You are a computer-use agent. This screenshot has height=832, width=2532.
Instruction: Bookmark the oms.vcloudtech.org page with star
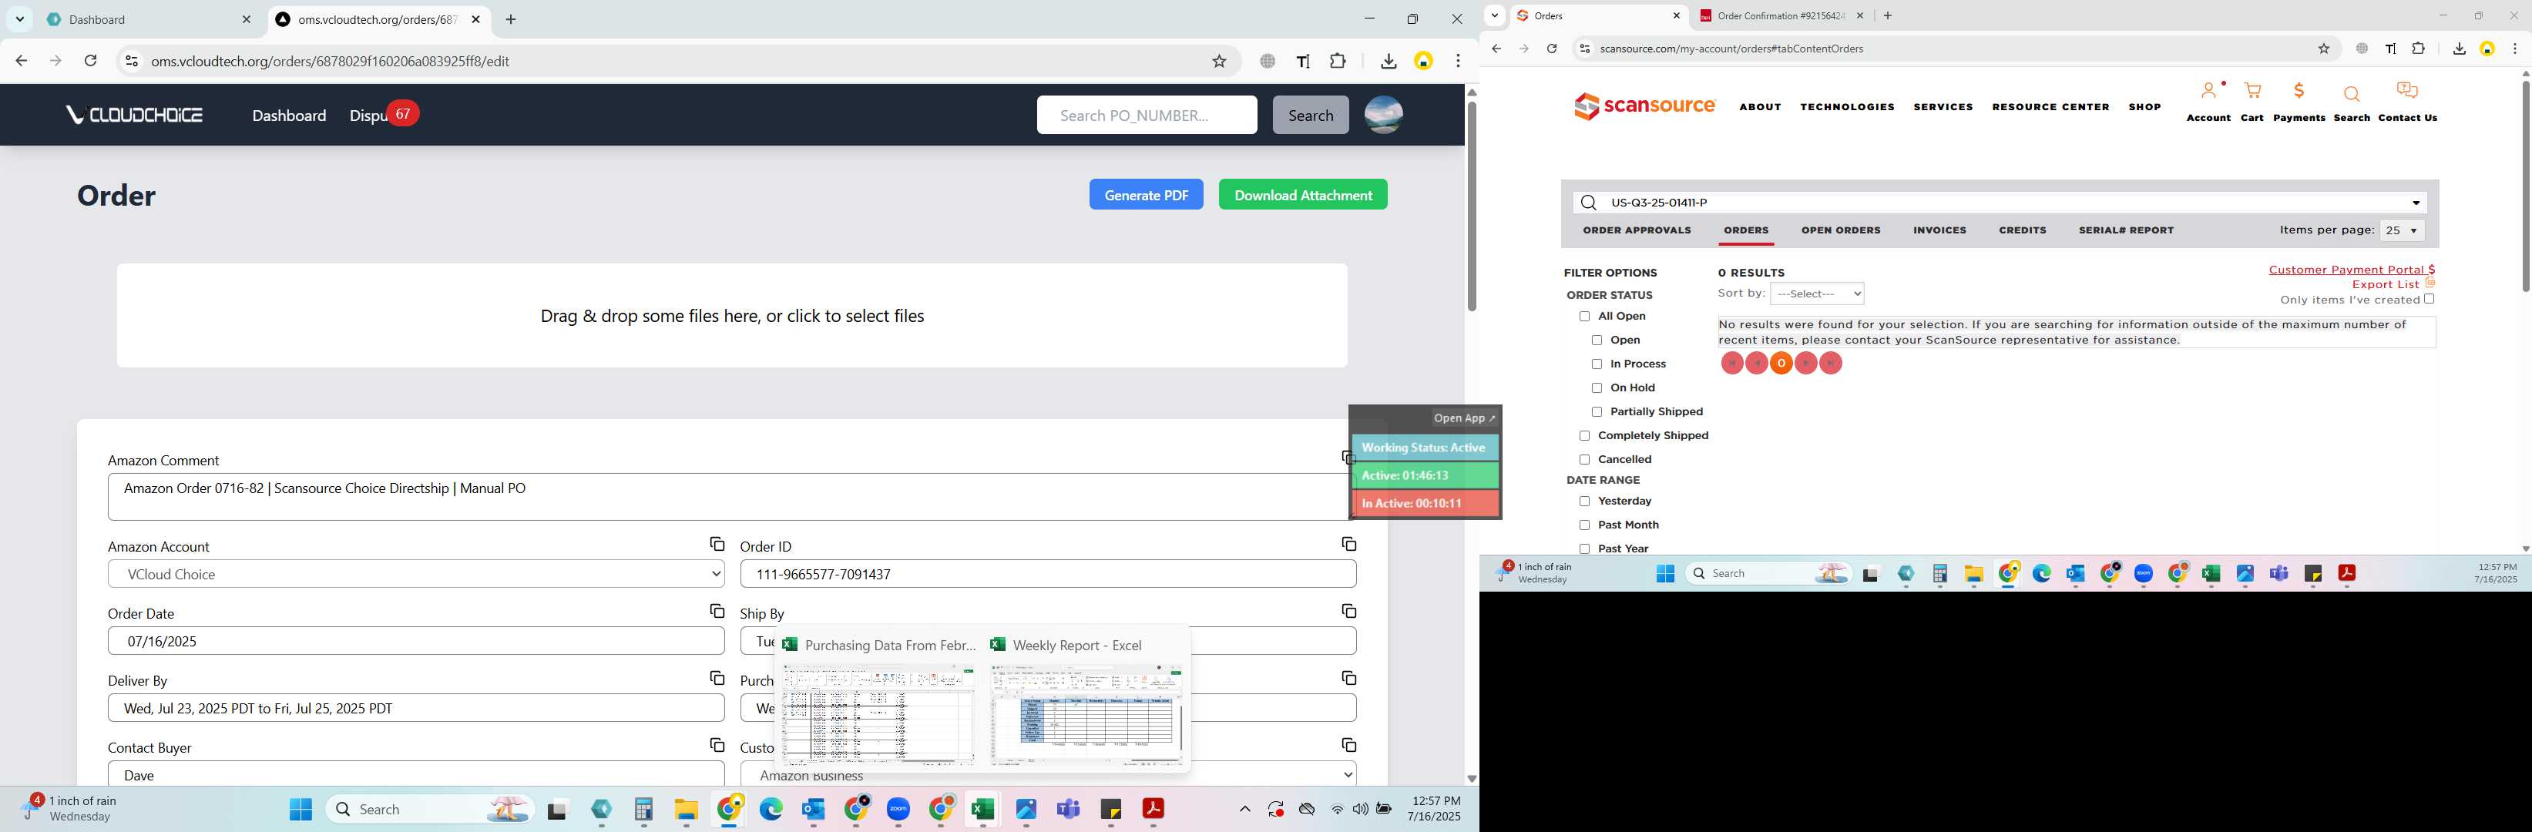coord(1219,61)
